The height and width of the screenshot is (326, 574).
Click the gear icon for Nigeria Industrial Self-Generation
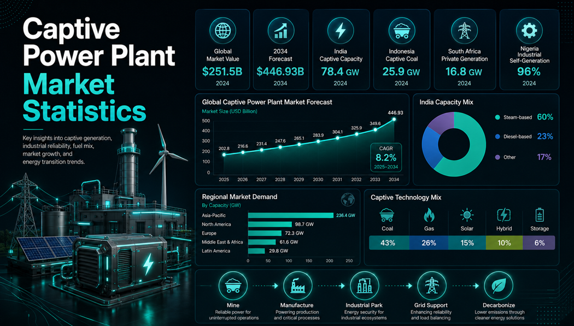click(529, 30)
